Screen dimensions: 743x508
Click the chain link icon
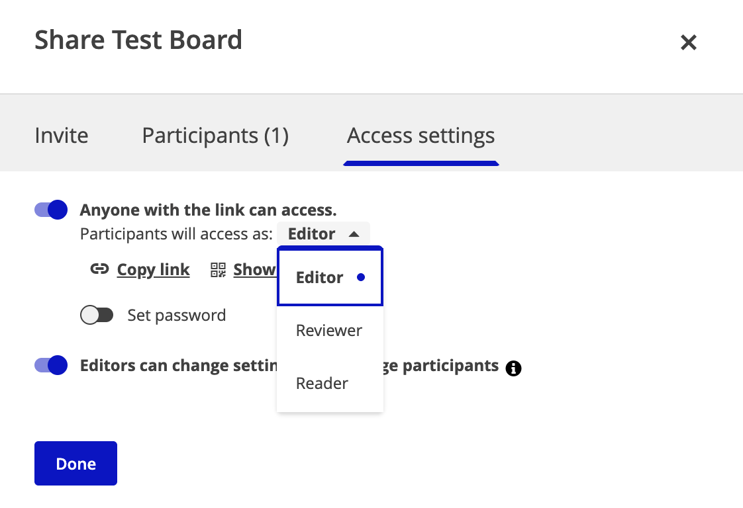click(x=99, y=269)
